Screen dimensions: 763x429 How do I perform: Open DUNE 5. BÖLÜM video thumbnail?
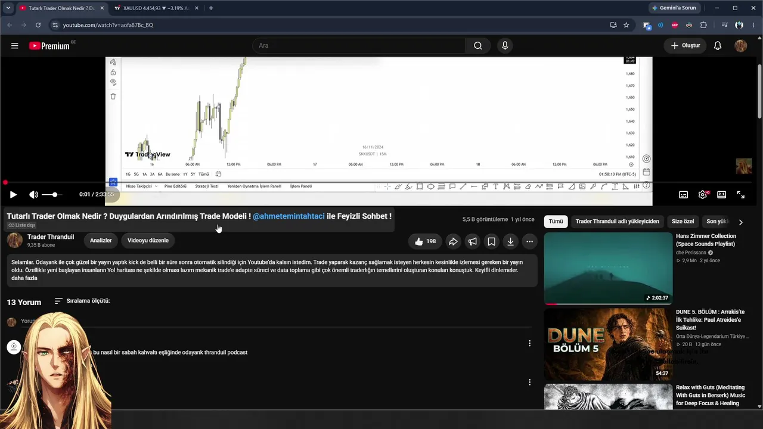608,344
